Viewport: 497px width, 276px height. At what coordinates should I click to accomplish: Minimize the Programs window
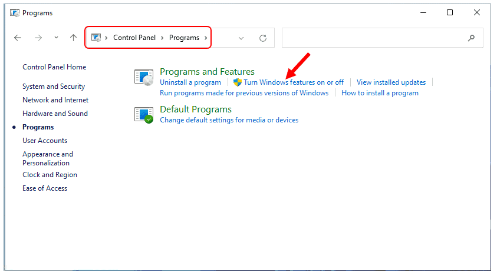click(423, 13)
